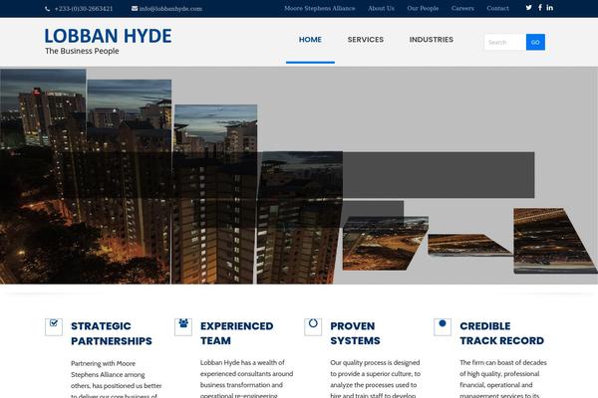
Task: Click The Business People tagline
Action: click(82, 51)
